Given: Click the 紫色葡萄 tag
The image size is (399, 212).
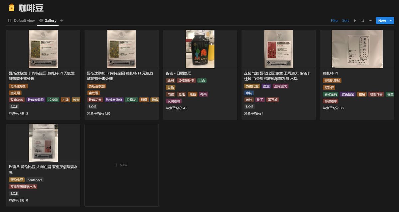Looking at the screenshot, I should 348,94.
